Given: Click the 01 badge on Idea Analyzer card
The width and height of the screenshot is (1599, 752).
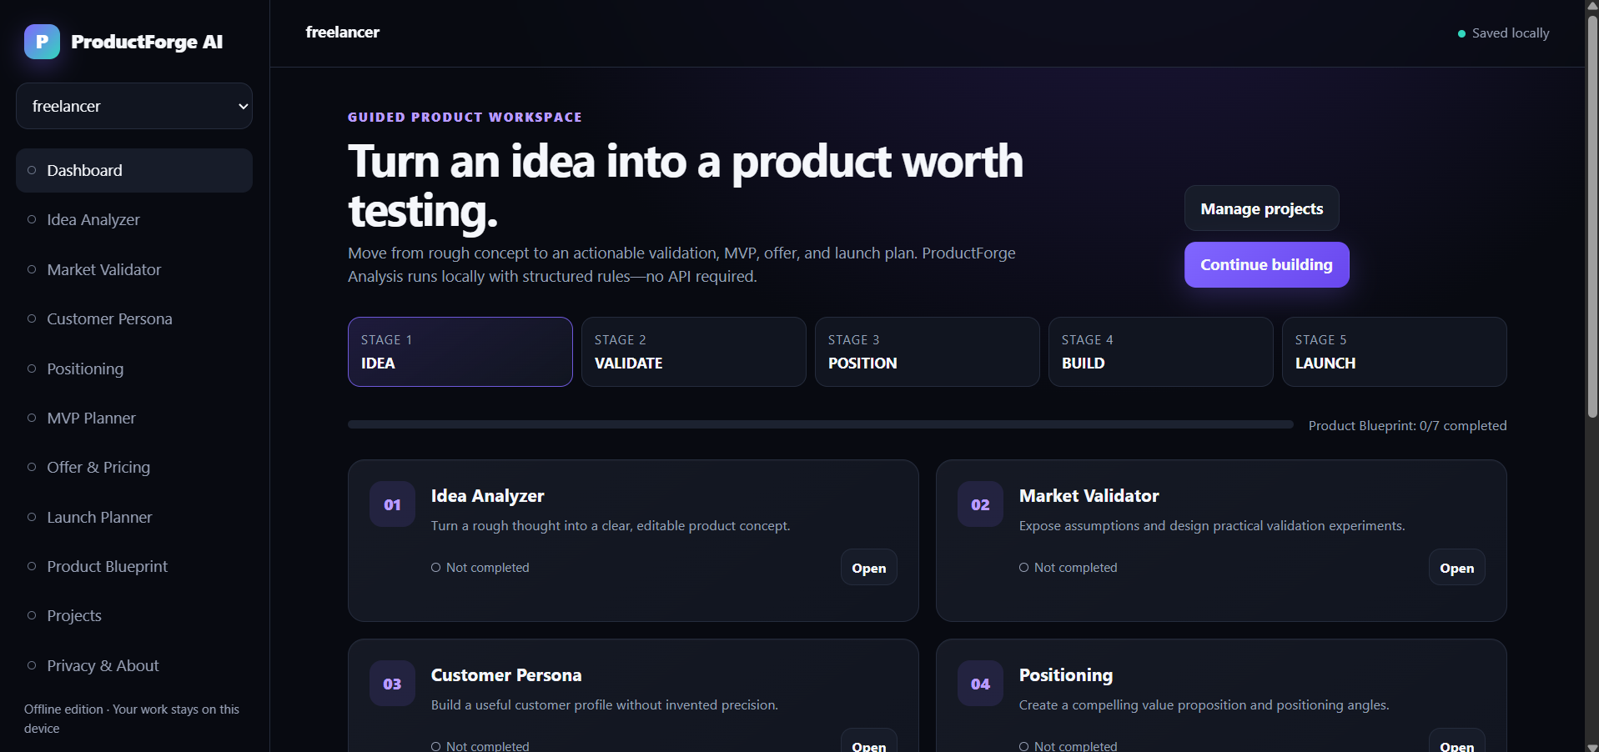Looking at the screenshot, I should point(392,504).
